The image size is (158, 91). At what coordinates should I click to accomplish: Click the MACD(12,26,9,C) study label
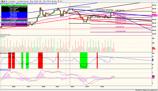tap(6, 70)
